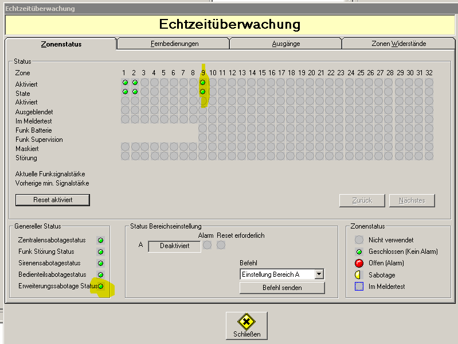Click zone 9 State green indicator
The height and width of the screenshot is (344, 458).
(x=202, y=92)
